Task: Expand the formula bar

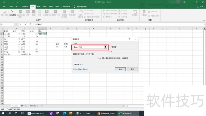Action: click(204, 24)
